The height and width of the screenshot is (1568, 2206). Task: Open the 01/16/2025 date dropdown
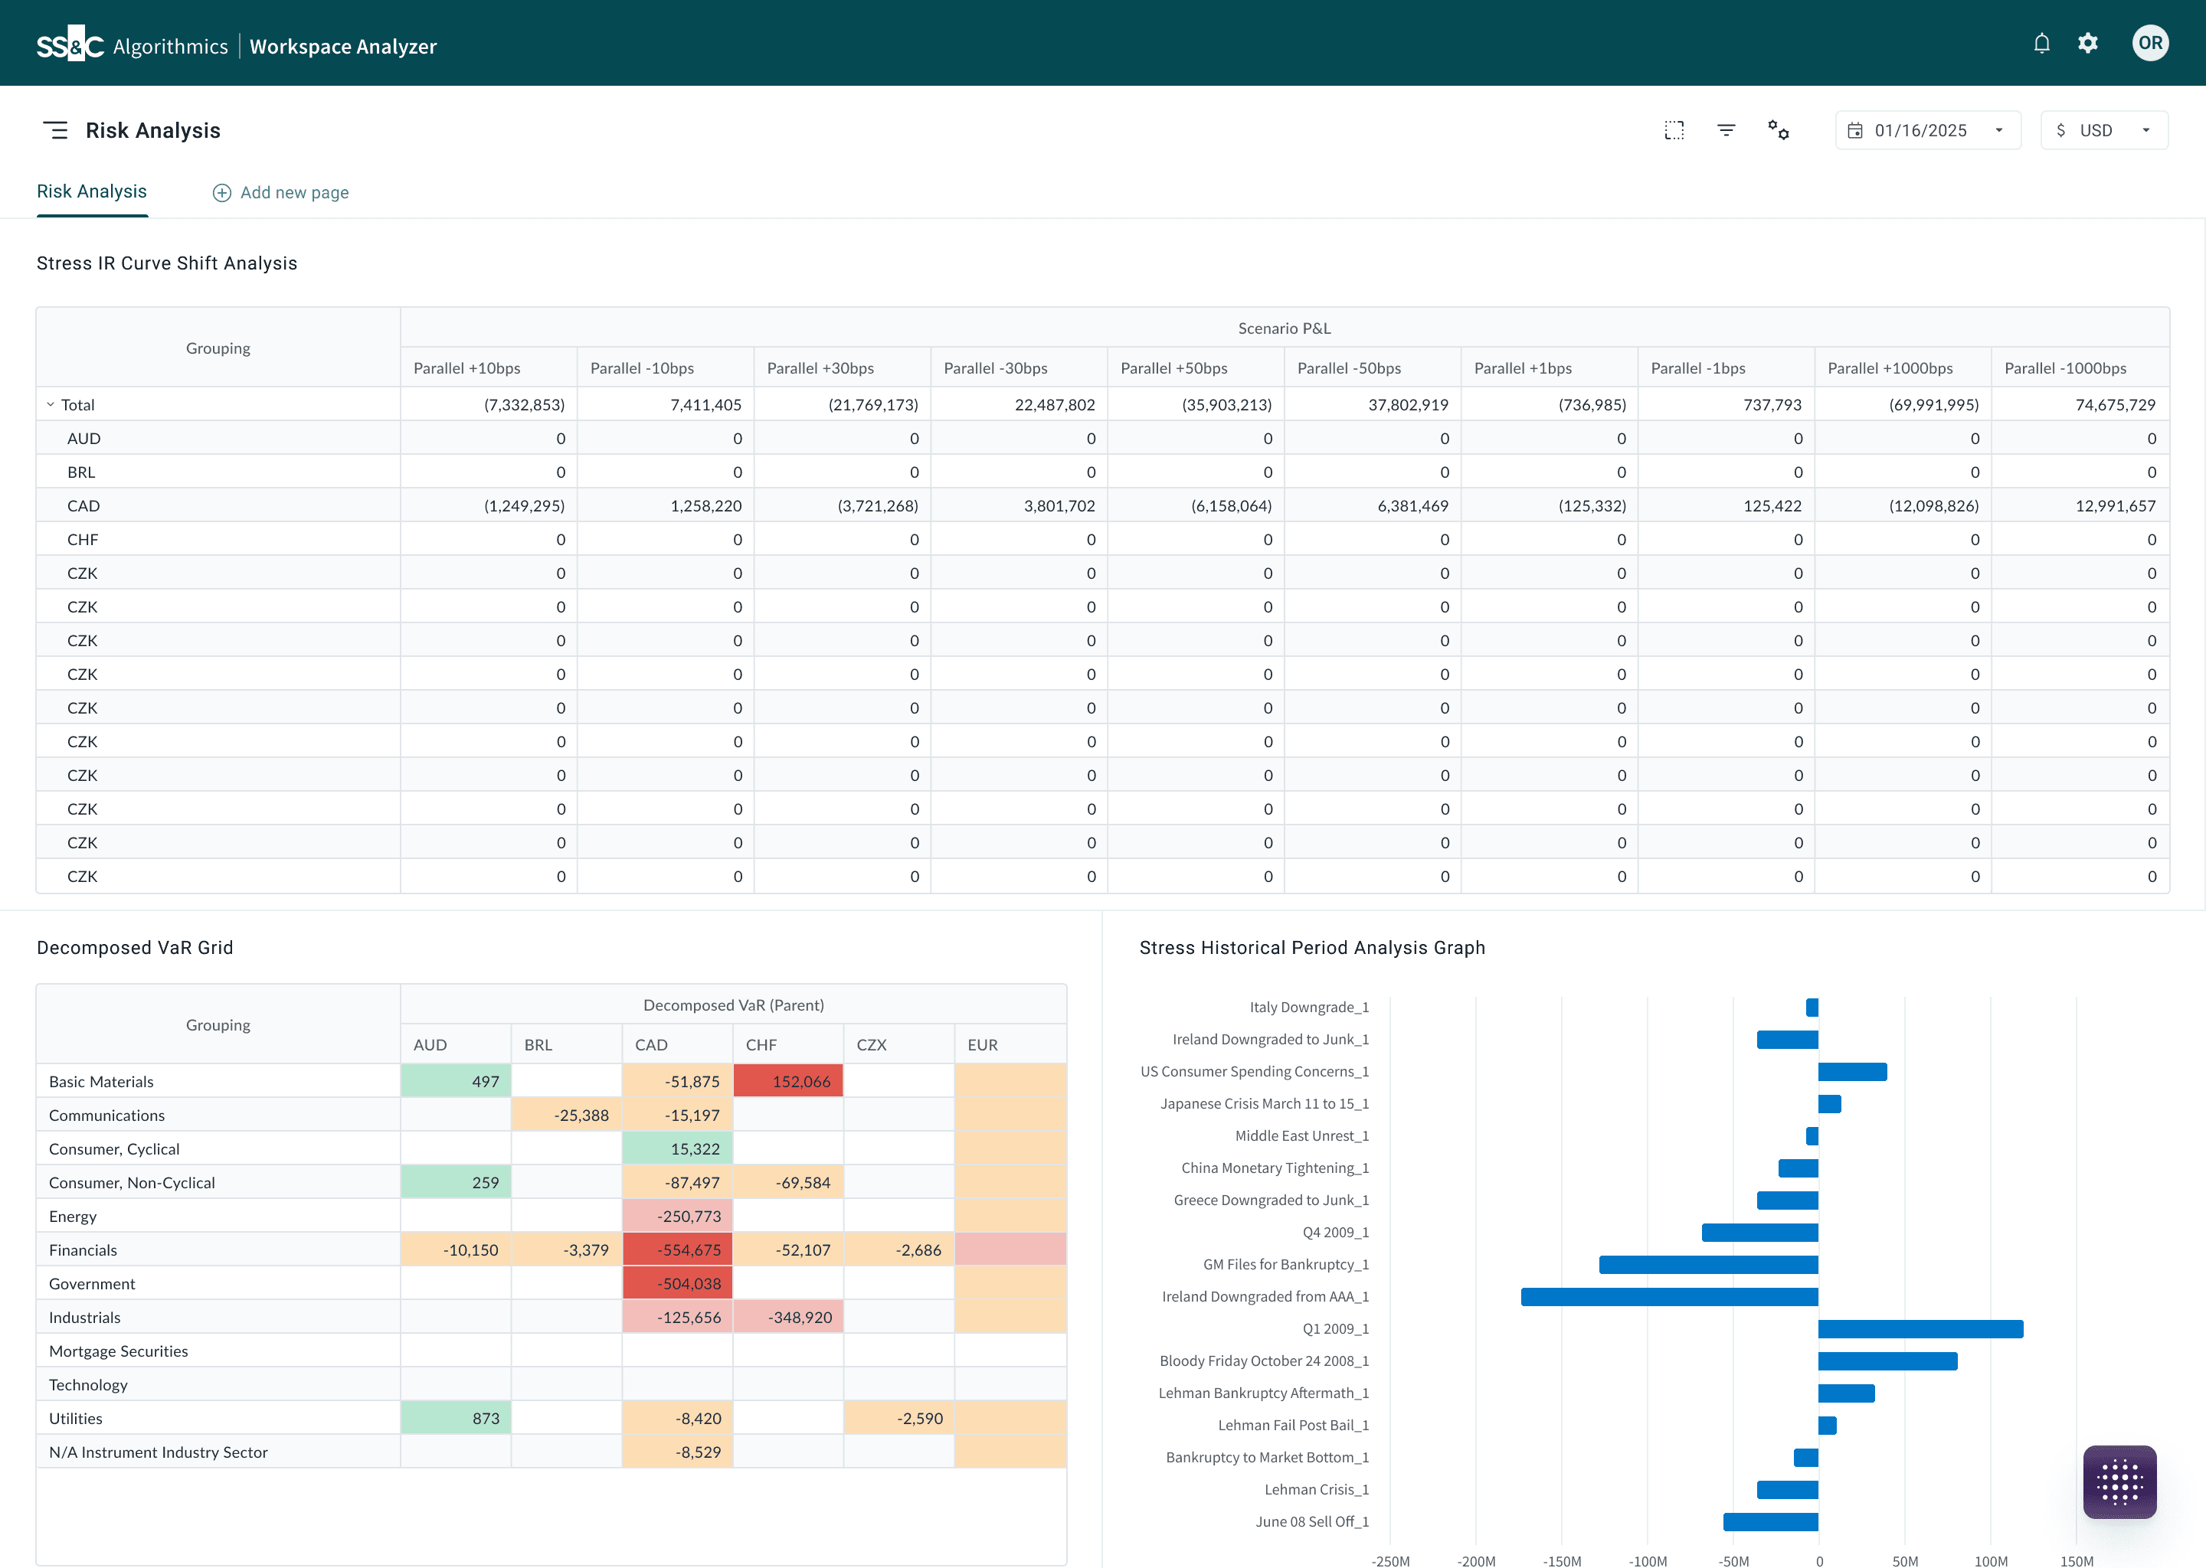click(1928, 130)
